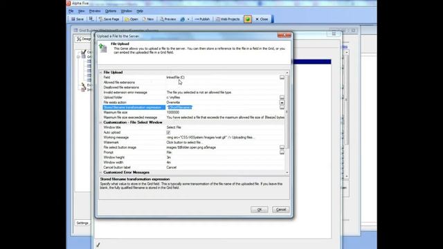Click the Upload folder value c:\myfiles

point(173,98)
